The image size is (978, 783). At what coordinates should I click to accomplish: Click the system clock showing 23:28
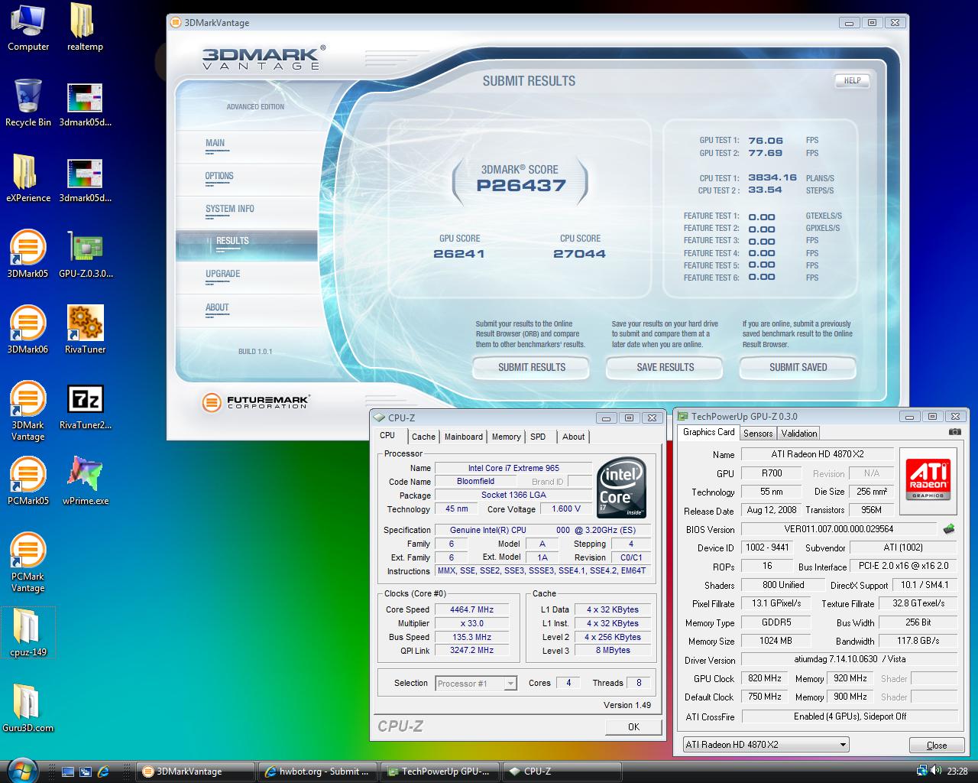957,772
